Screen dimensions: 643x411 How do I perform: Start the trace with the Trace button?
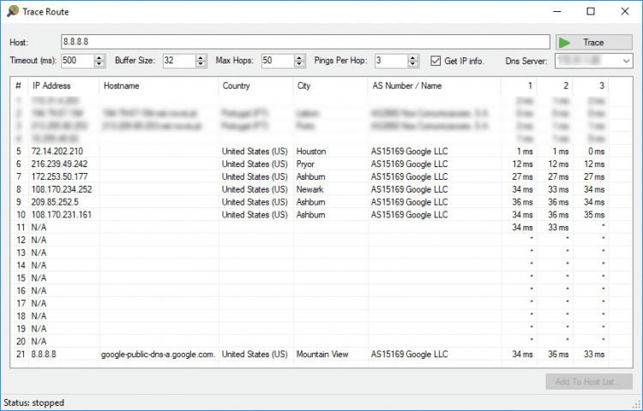click(x=593, y=42)
